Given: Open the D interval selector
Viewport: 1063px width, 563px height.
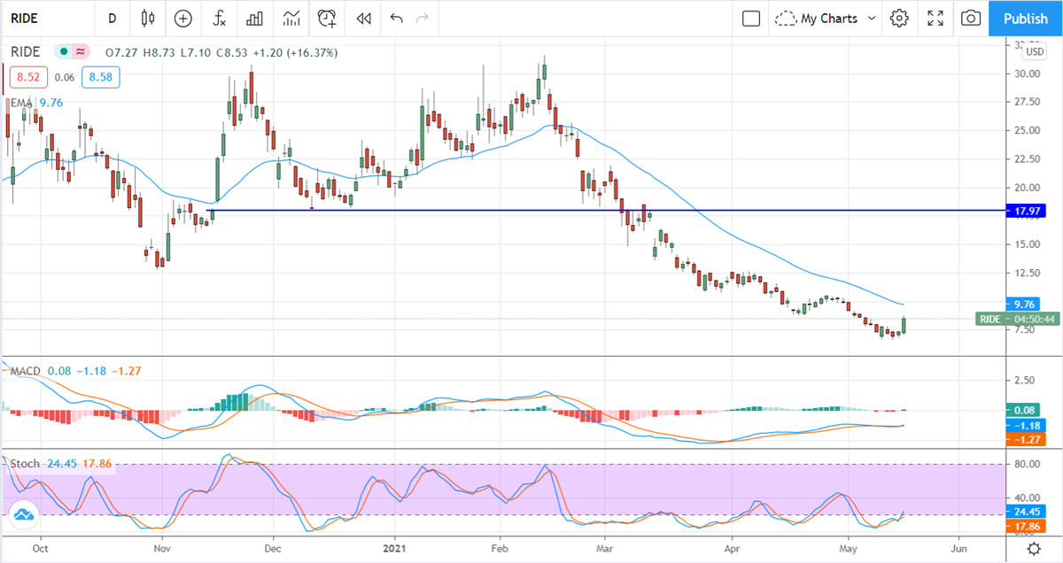Looking at the screenshot, I should click(112, 18).
